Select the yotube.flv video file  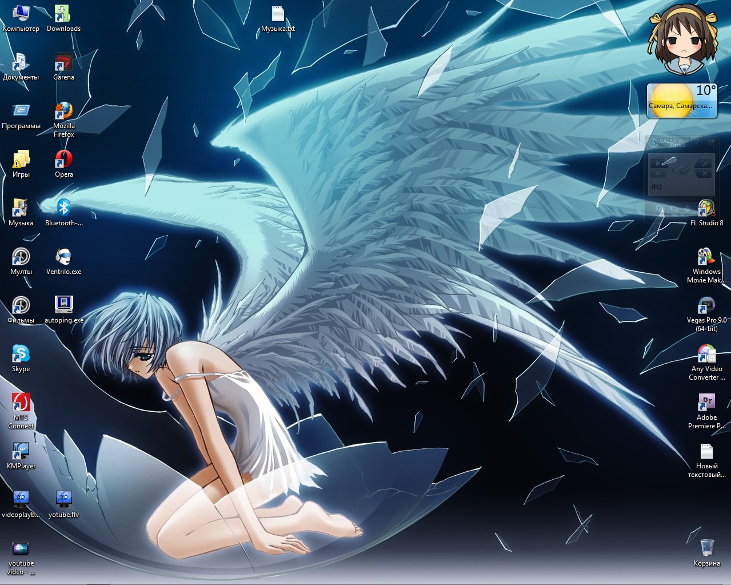[63, 500]
